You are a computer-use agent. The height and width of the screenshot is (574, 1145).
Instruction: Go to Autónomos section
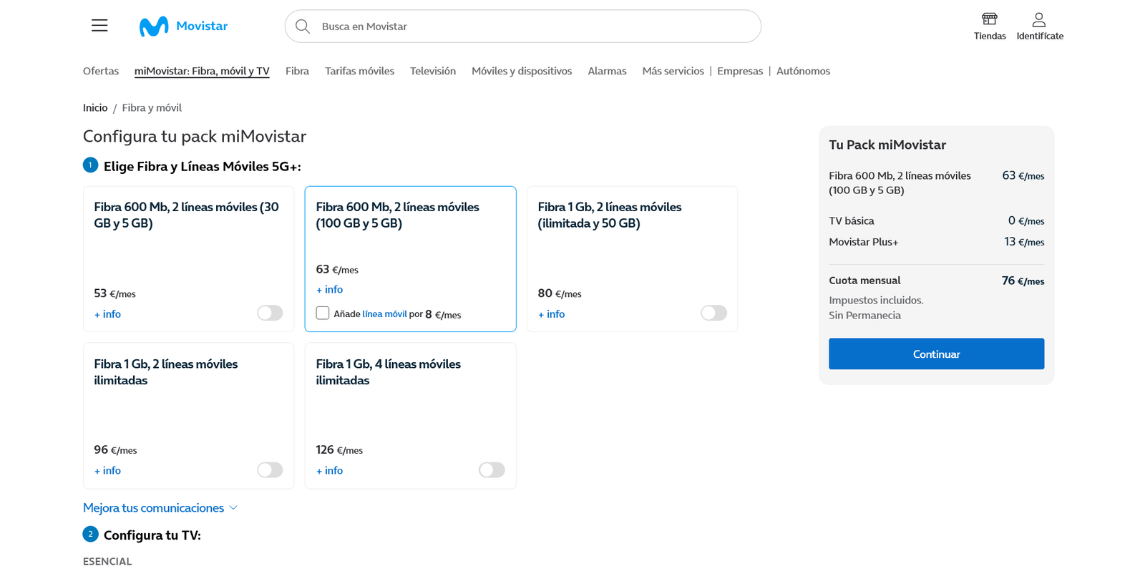pos(803,71)
